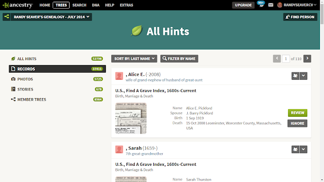Open the Trees menu
324x182 pixels.
(x=61, y=5)
